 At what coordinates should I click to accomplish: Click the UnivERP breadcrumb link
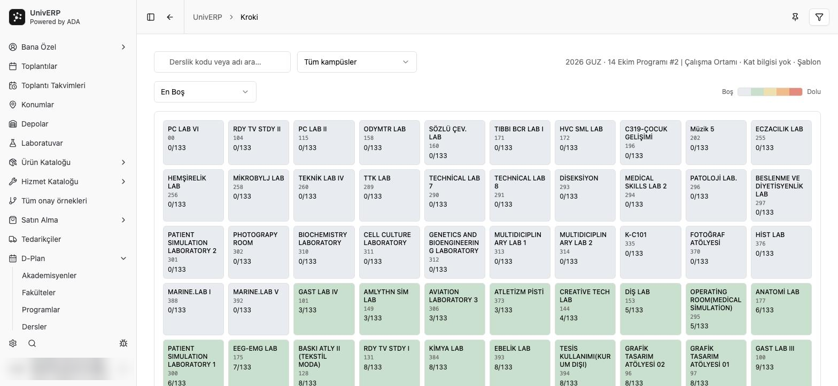click(207, 17)
